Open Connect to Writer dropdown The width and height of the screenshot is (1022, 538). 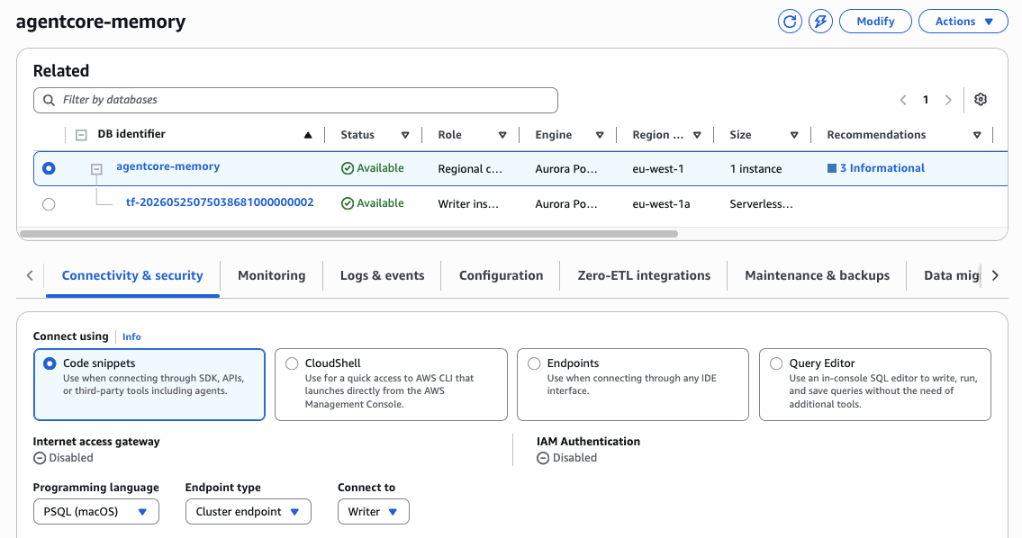(374, 511)
